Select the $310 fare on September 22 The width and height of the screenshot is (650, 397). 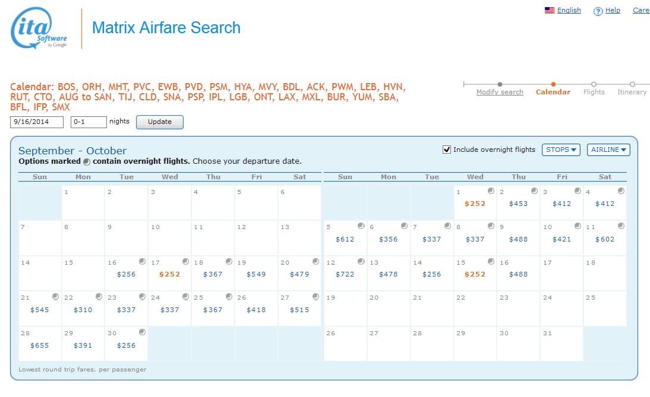click(x=83, y=310)
